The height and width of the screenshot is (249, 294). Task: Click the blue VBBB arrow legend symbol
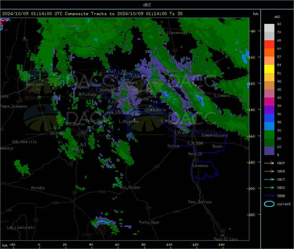(x=269, y=196)
